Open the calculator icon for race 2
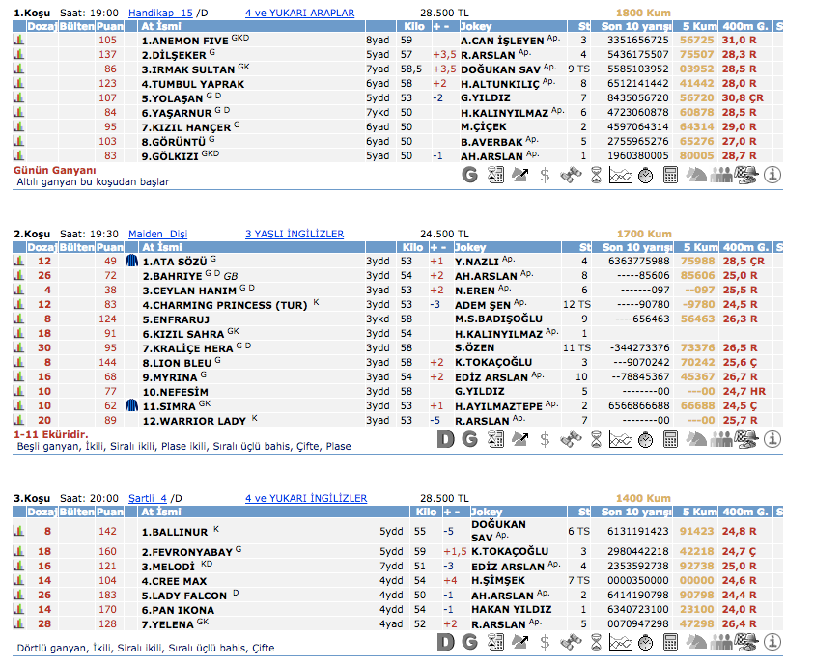 (x=671, y=439)
